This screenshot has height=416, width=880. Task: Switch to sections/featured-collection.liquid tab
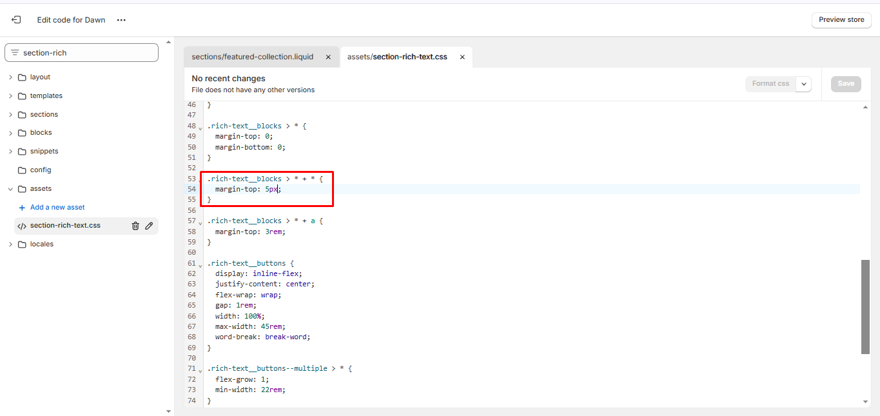[252, 57]
